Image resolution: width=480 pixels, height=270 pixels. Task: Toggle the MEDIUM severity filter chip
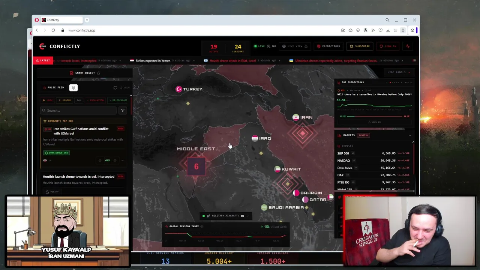pyautogui.click(x=65, y=100)
